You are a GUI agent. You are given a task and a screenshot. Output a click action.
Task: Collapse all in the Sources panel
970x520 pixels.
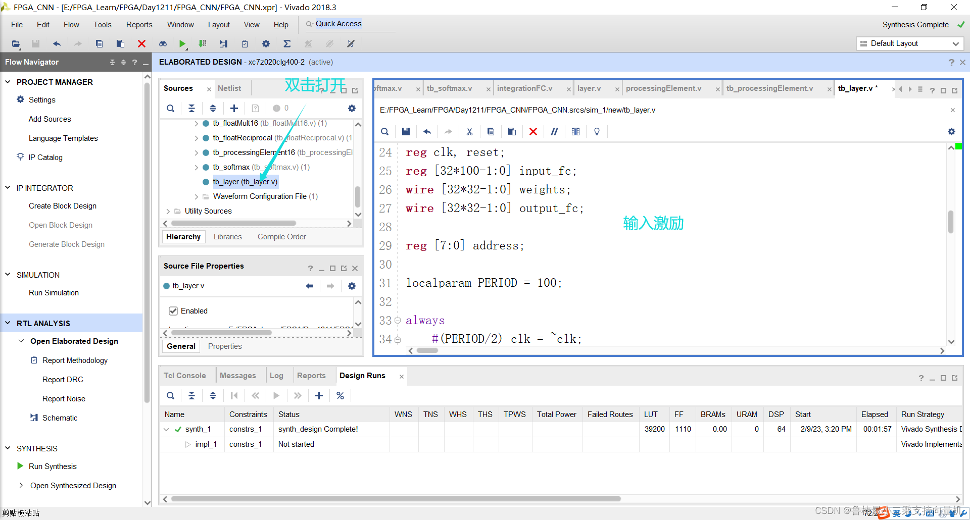191,108
